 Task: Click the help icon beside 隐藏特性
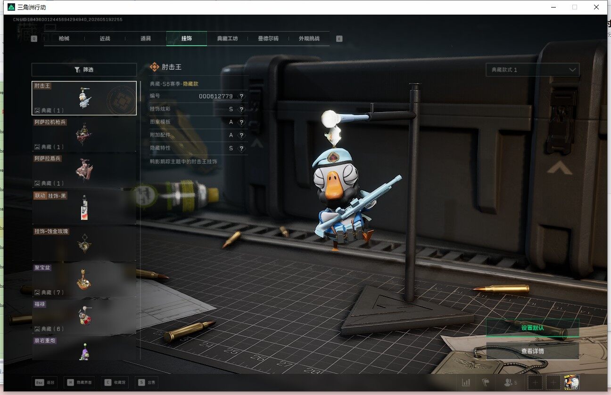[241, 148]
